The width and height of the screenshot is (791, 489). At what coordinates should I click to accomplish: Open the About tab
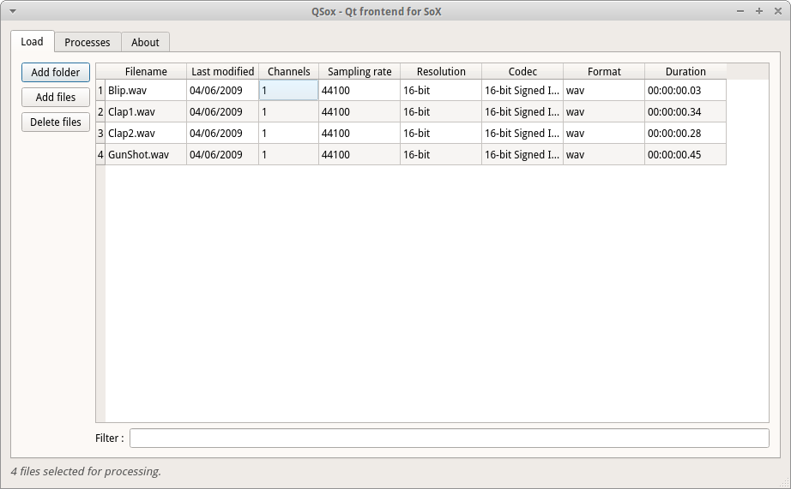click(x=145, y=42)
